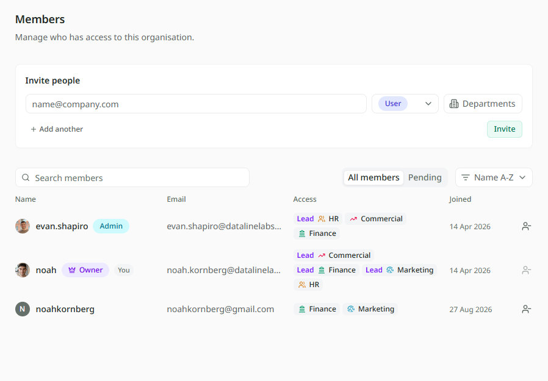Click Marketing icon in noah's row
This screenshot has width=548, height=381.
390,270
